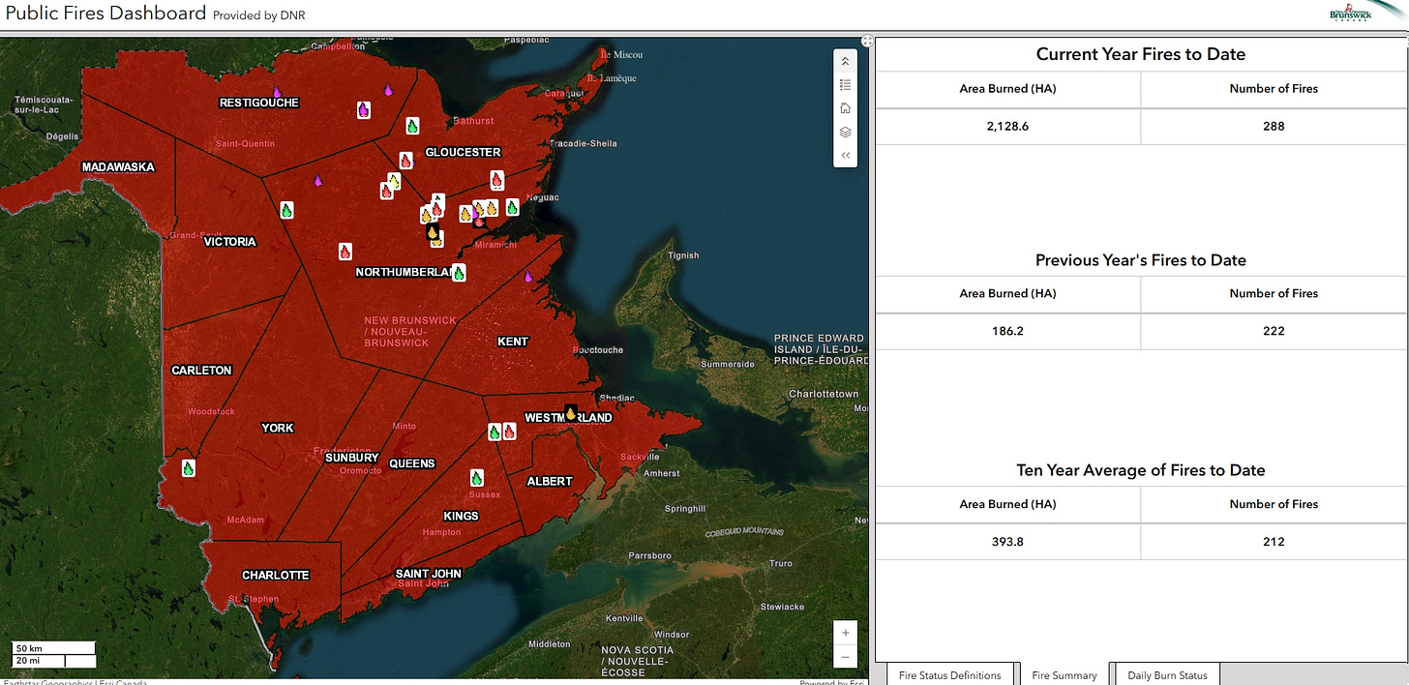Click the Powered by Esri attribution link
This screenshot has height=685, width=1409.
click(831, 682)
